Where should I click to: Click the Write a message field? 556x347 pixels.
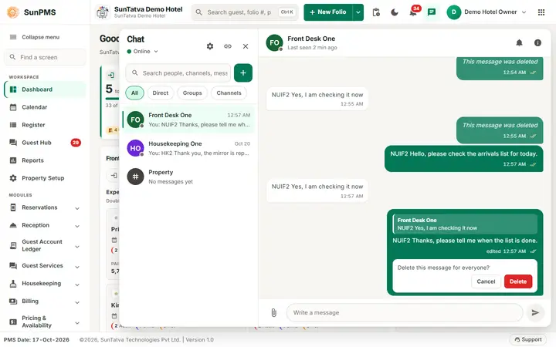(404, 312)
